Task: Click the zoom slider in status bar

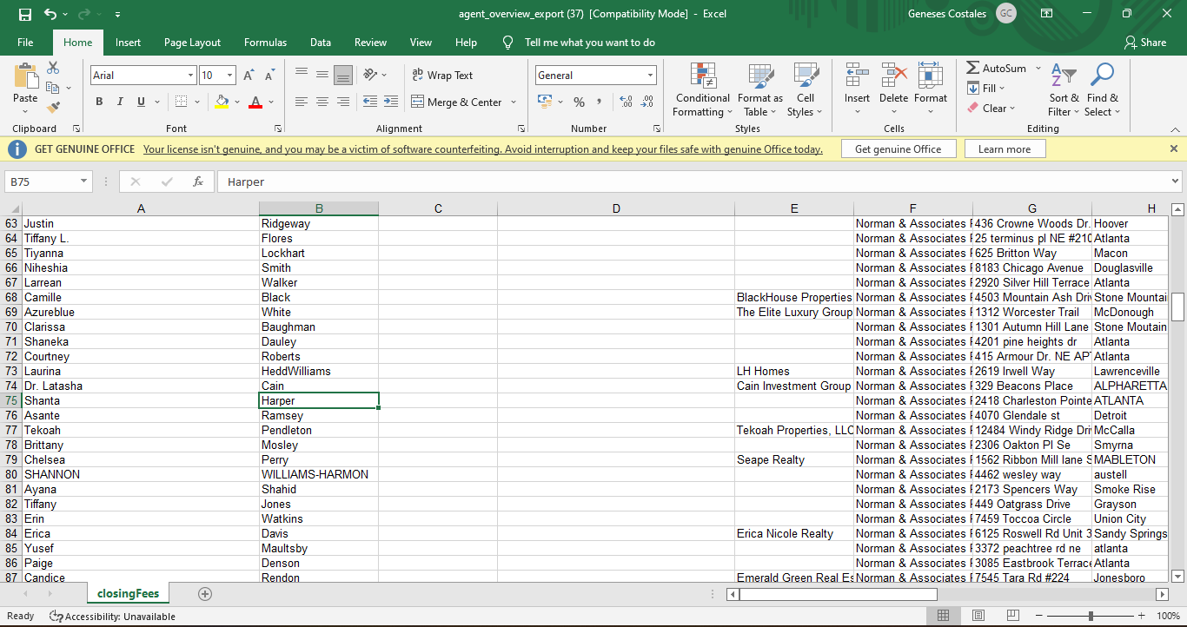Action: click(1090, 616)
